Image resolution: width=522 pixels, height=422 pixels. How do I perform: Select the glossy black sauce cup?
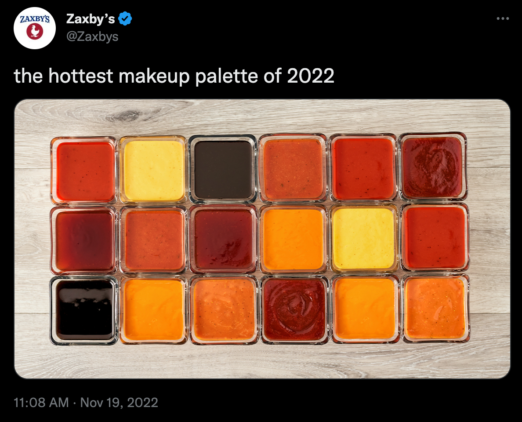coord(84,310)
